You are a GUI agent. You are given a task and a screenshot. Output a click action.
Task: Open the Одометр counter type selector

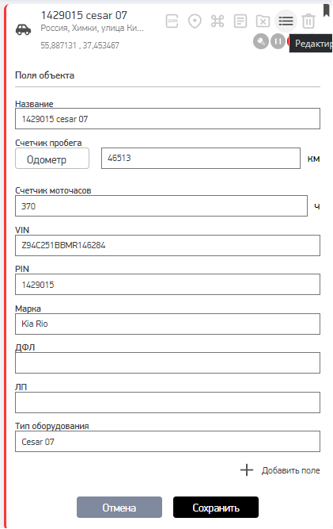coord(52,159)
